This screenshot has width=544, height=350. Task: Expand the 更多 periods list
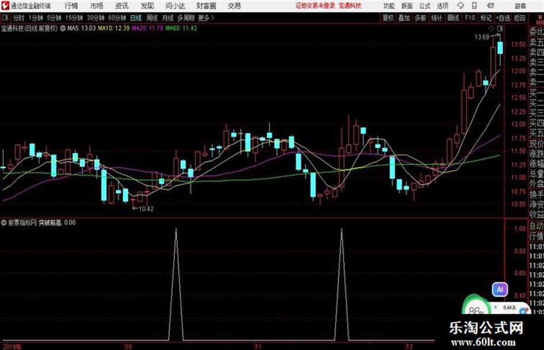click(206, 18)
